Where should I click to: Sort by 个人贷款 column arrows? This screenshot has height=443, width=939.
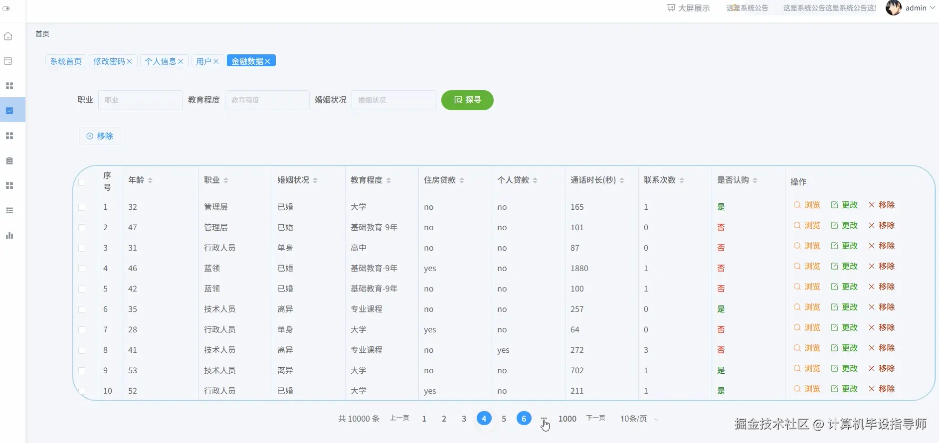535,180
